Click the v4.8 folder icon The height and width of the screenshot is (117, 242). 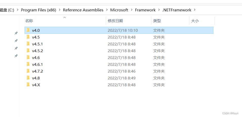click(x=28, y=78)
